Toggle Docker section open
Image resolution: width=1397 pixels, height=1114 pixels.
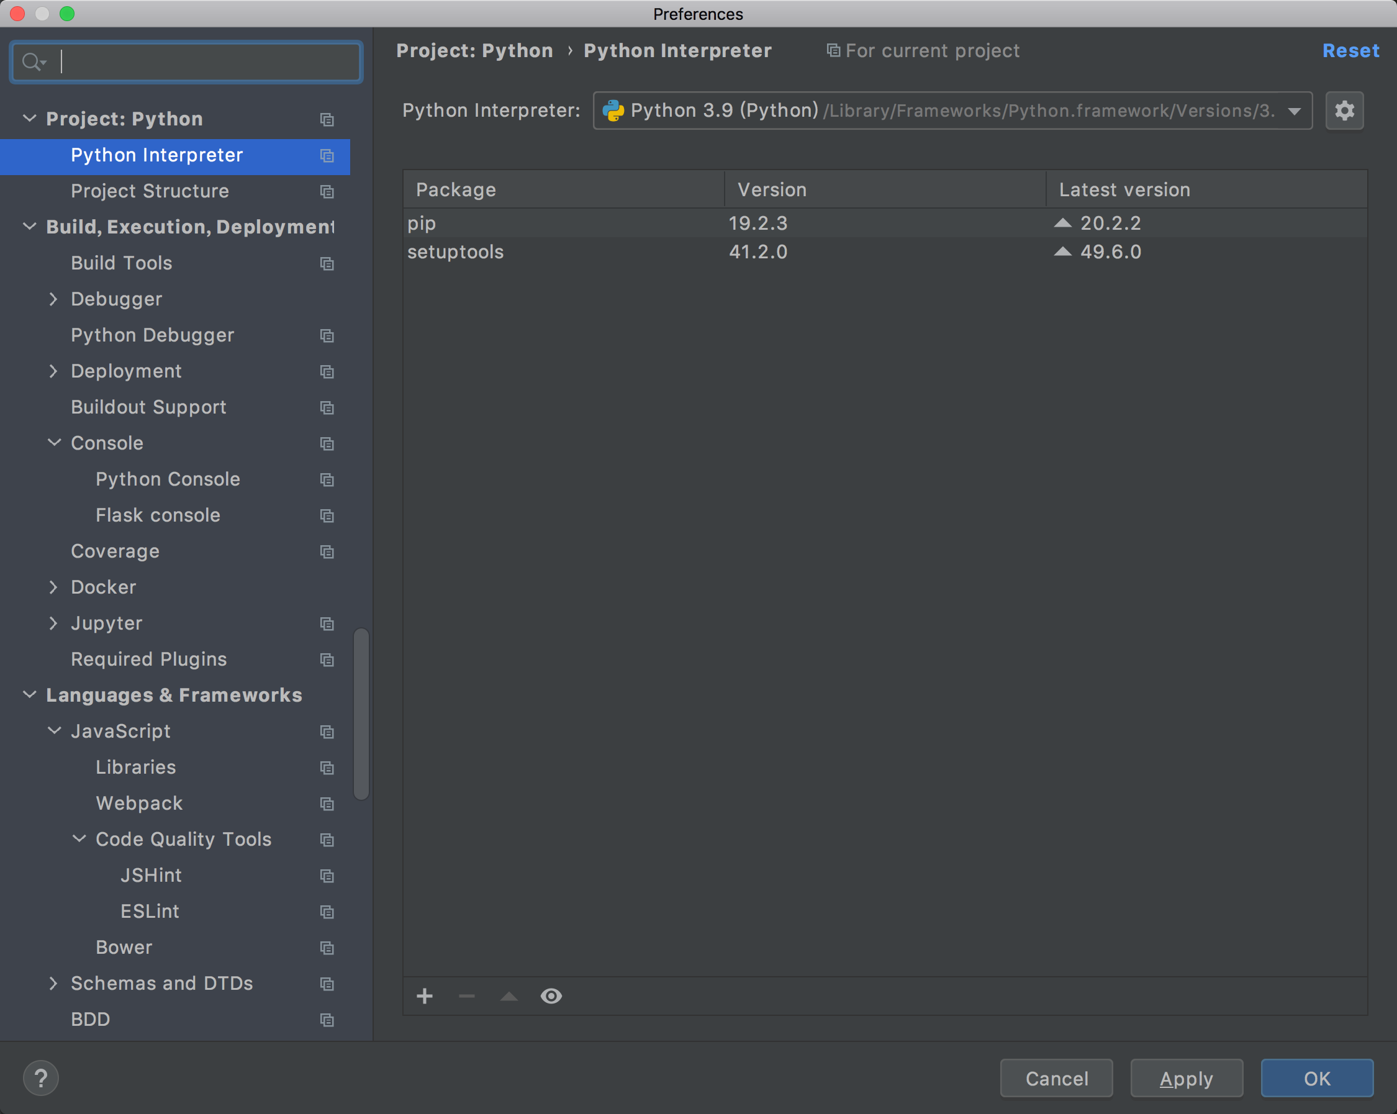[x=53, y=587]
